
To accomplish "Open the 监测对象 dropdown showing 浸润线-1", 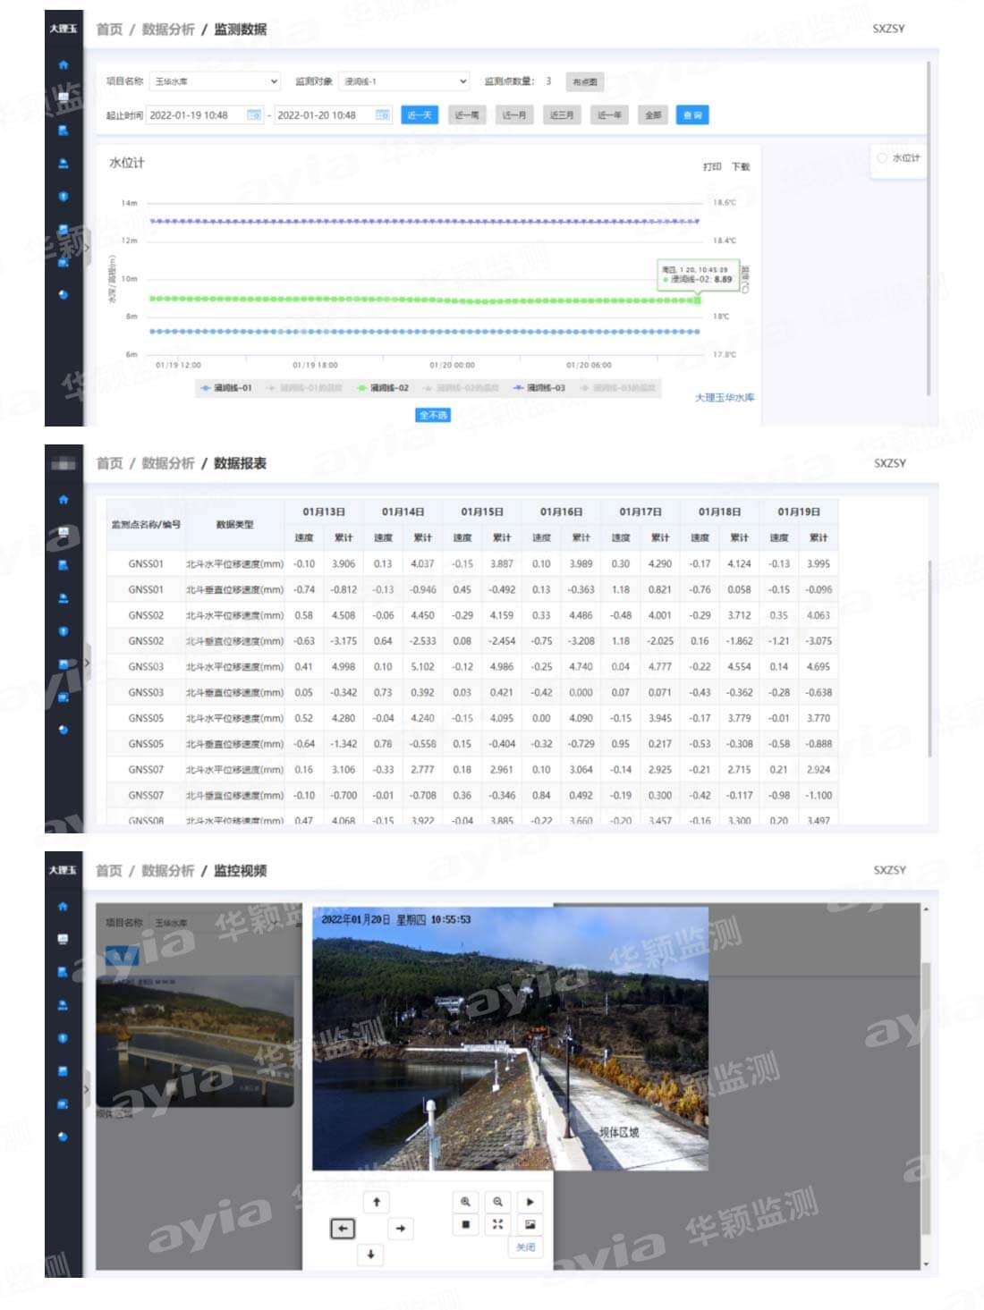I will point(405,81).
